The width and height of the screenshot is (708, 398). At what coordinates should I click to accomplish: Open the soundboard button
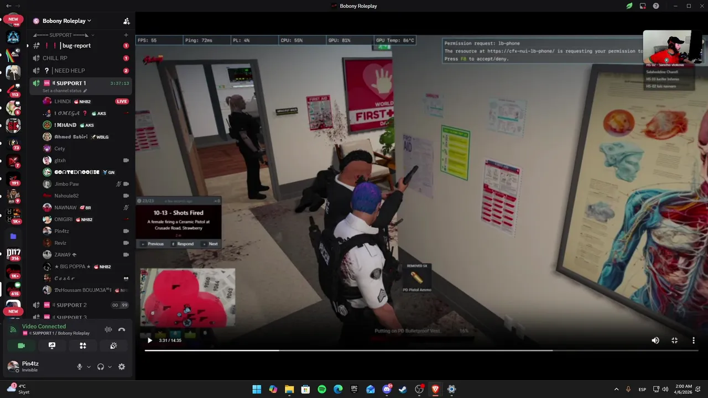(x=113, y=345)
